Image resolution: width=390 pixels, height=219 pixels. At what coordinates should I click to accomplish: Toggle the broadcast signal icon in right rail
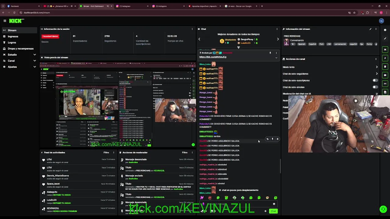pos(385,84)
